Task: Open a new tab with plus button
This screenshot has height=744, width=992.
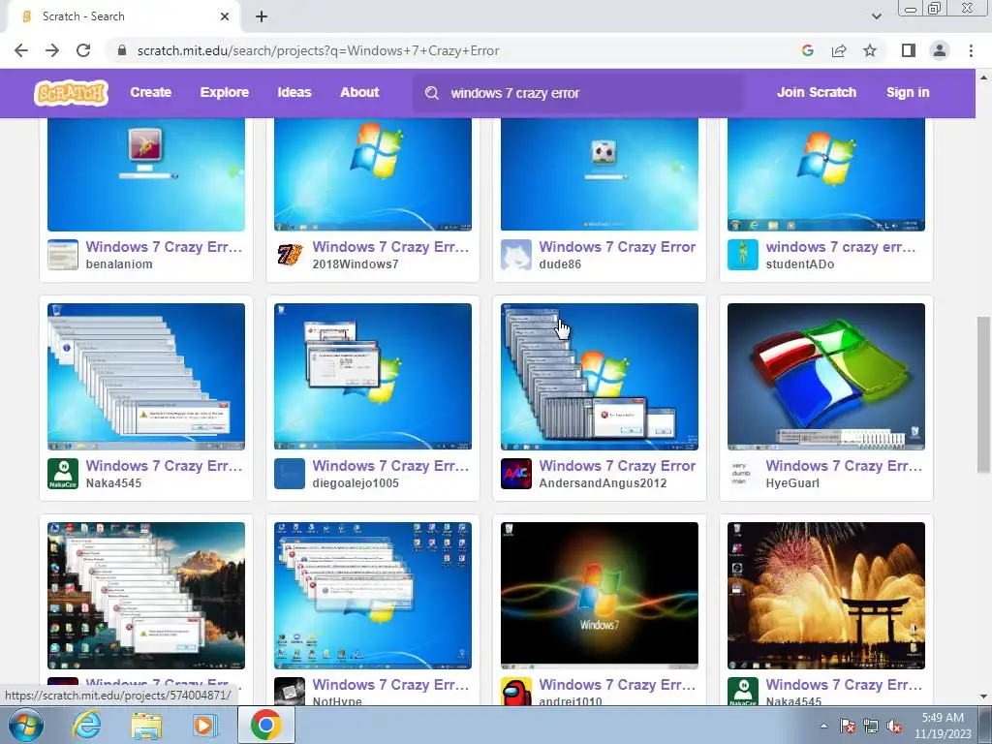Action: pos(262,16)
